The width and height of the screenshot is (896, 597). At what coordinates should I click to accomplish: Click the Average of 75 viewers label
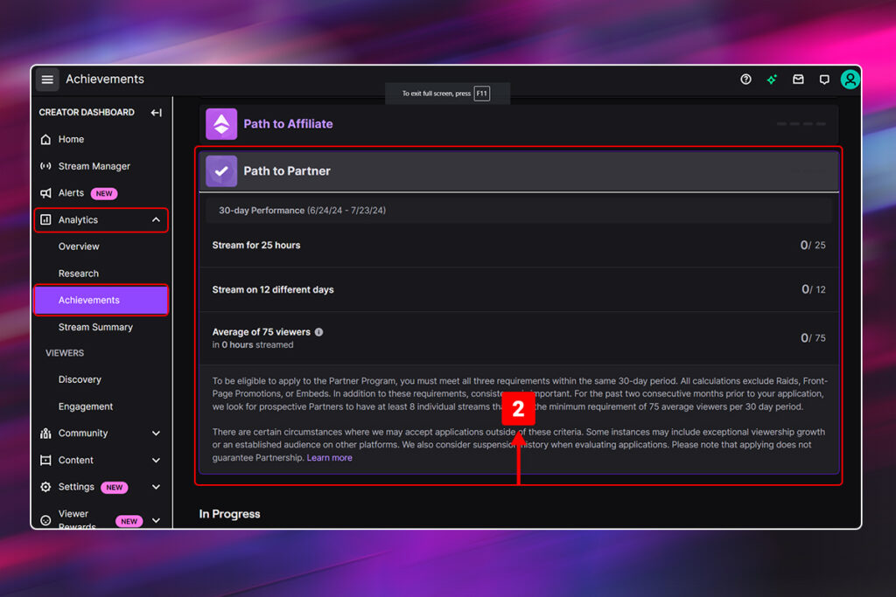coord(261,332)
